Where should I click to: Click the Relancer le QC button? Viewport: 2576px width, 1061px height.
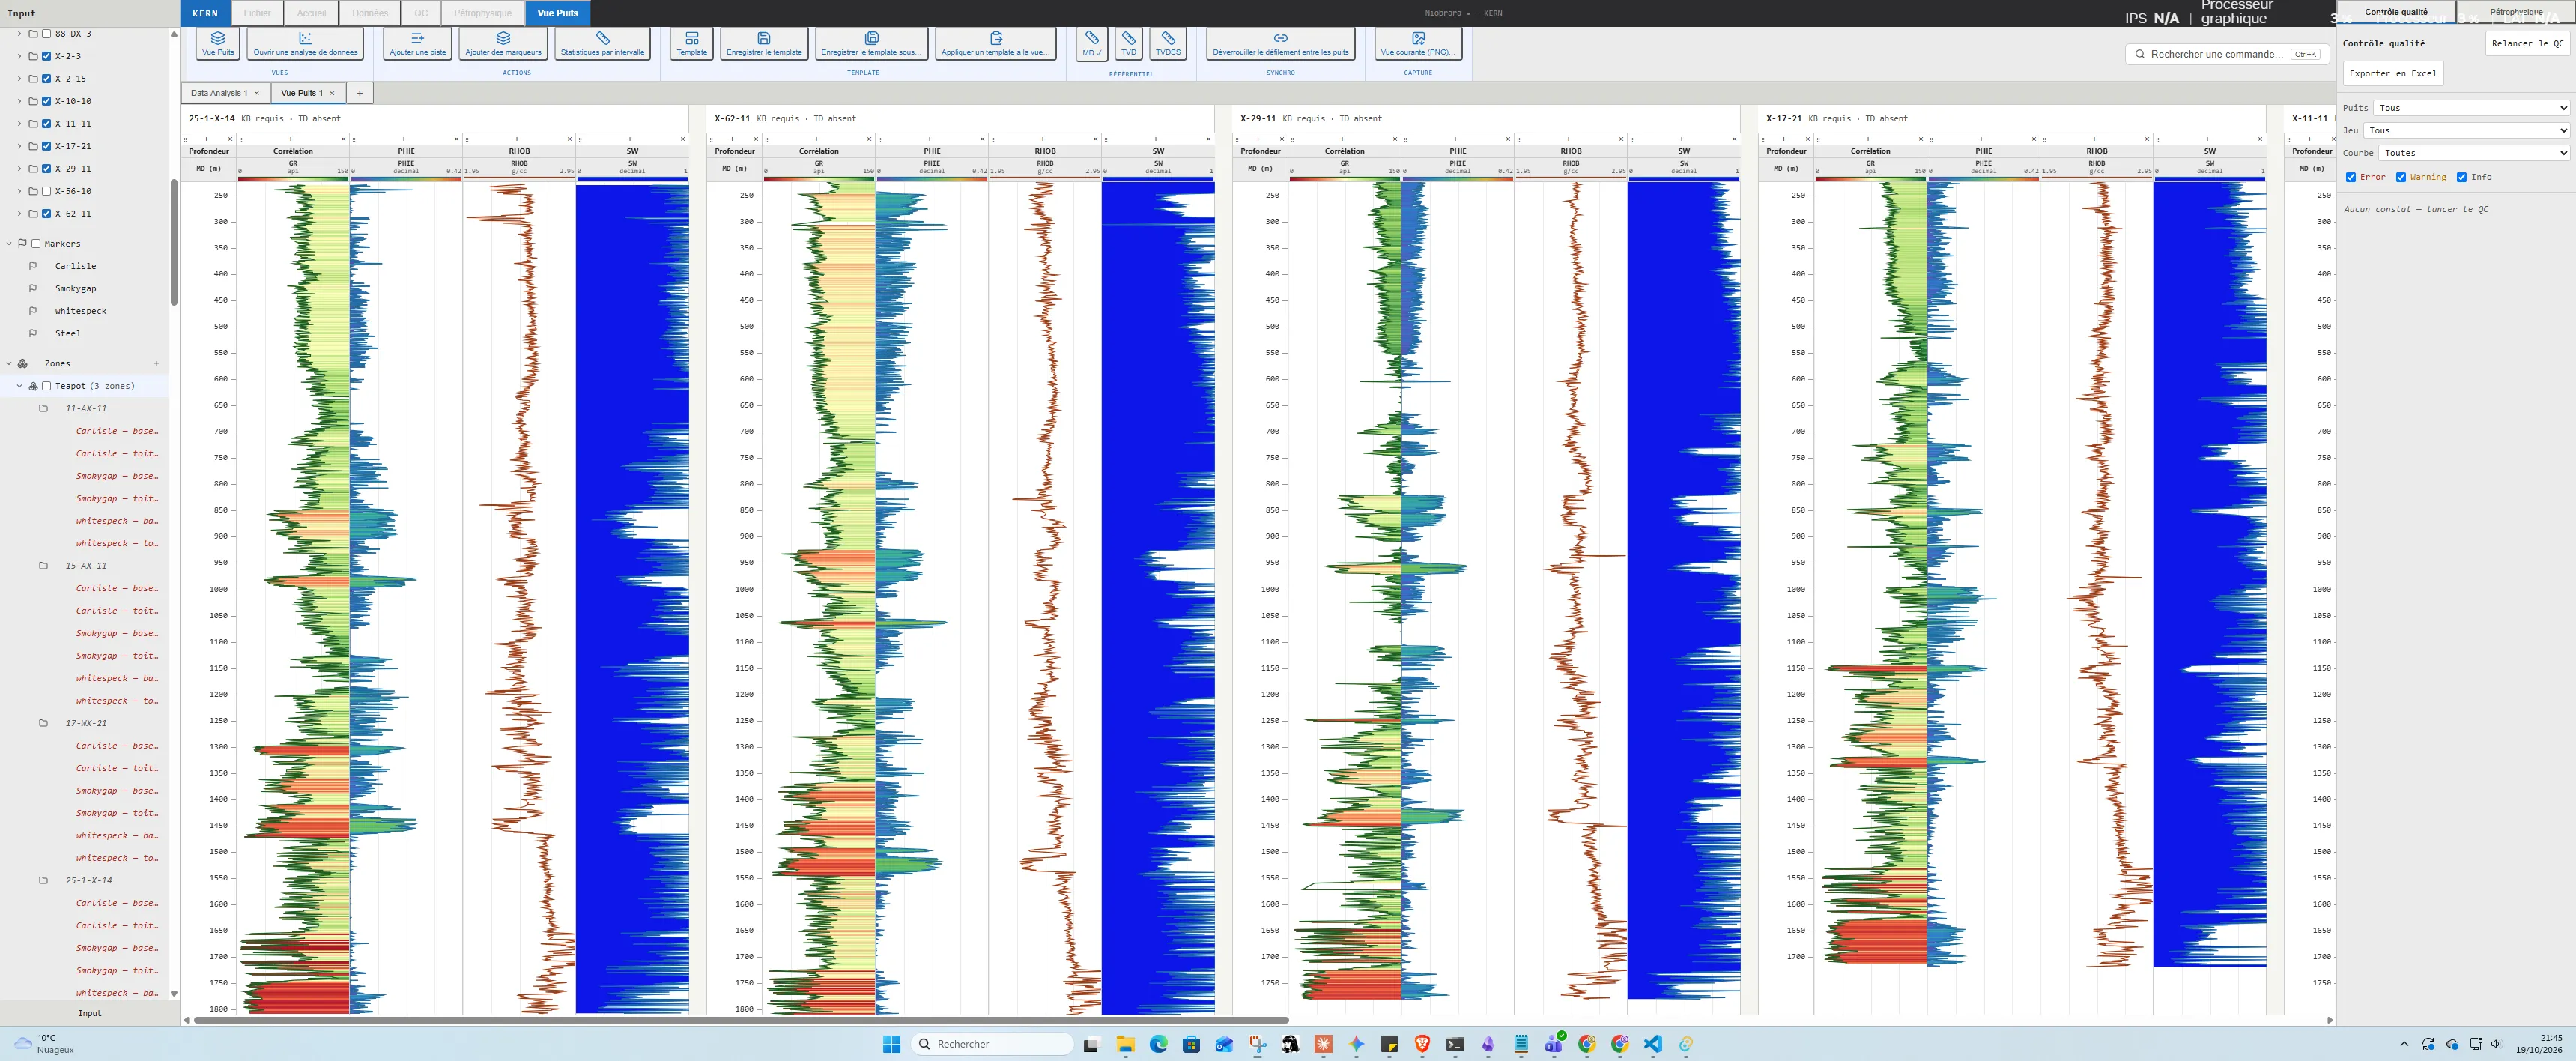pos(2527,43)
